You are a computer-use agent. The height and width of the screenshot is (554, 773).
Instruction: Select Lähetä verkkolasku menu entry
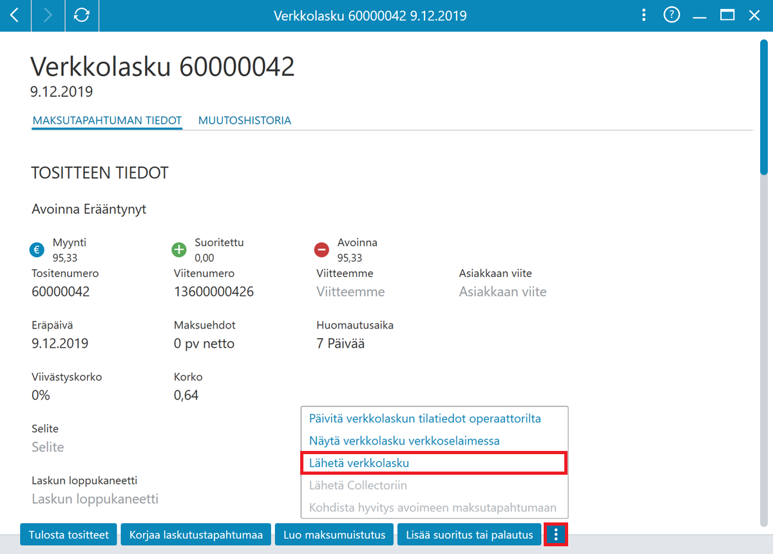[434, 463]
